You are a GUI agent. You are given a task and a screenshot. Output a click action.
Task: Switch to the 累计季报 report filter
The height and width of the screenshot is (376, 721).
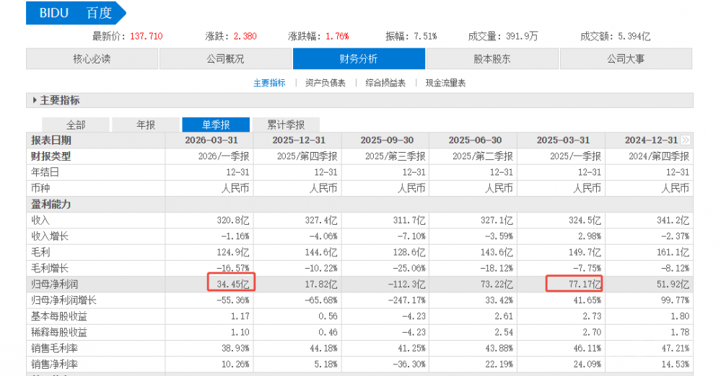coord(286,125)
